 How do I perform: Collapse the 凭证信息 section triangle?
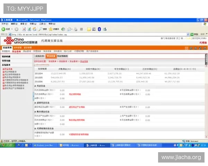pyautogui.click(x=35, y=86)
